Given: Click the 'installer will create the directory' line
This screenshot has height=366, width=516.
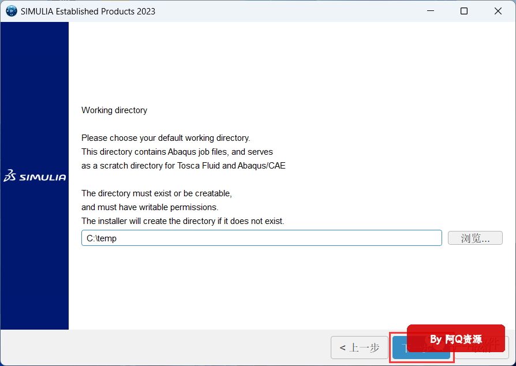Looking at the screenshot, I should point(182,221).
